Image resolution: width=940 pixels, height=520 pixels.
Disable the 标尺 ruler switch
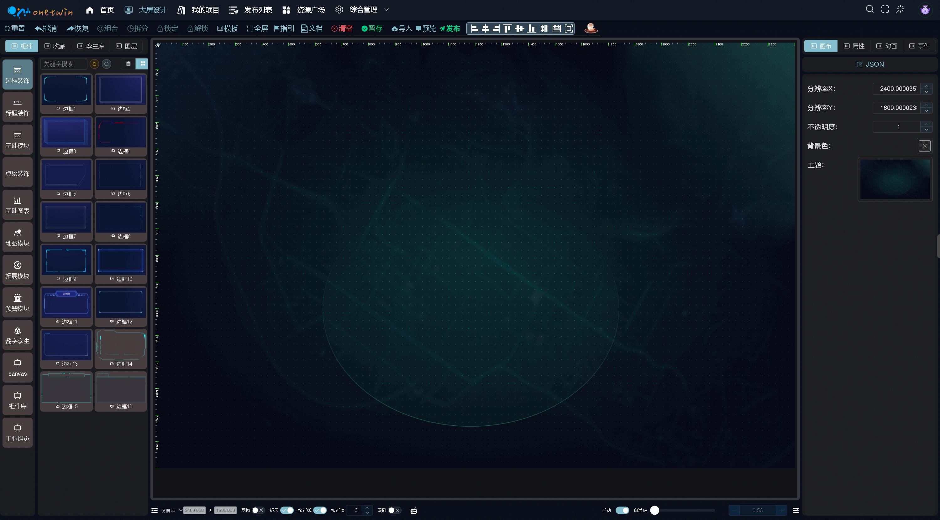click(287, 510)
